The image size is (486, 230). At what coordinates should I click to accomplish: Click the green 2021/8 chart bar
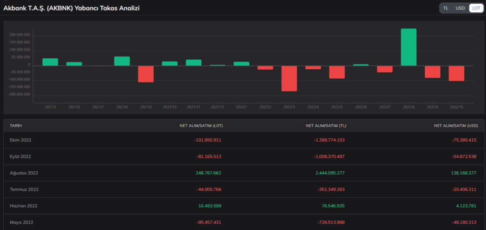pyautogui.click(x=122, y=61)
